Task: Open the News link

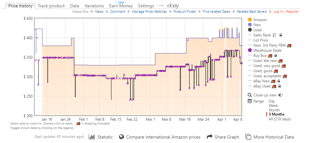Action: click(x=99, y=11)
